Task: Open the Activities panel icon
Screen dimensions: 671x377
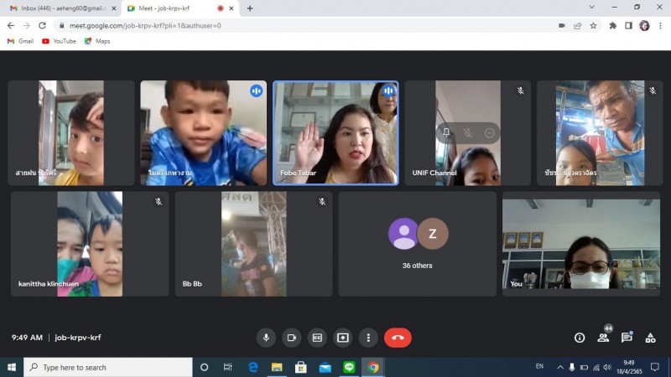Action: click(x=650, y=338)
